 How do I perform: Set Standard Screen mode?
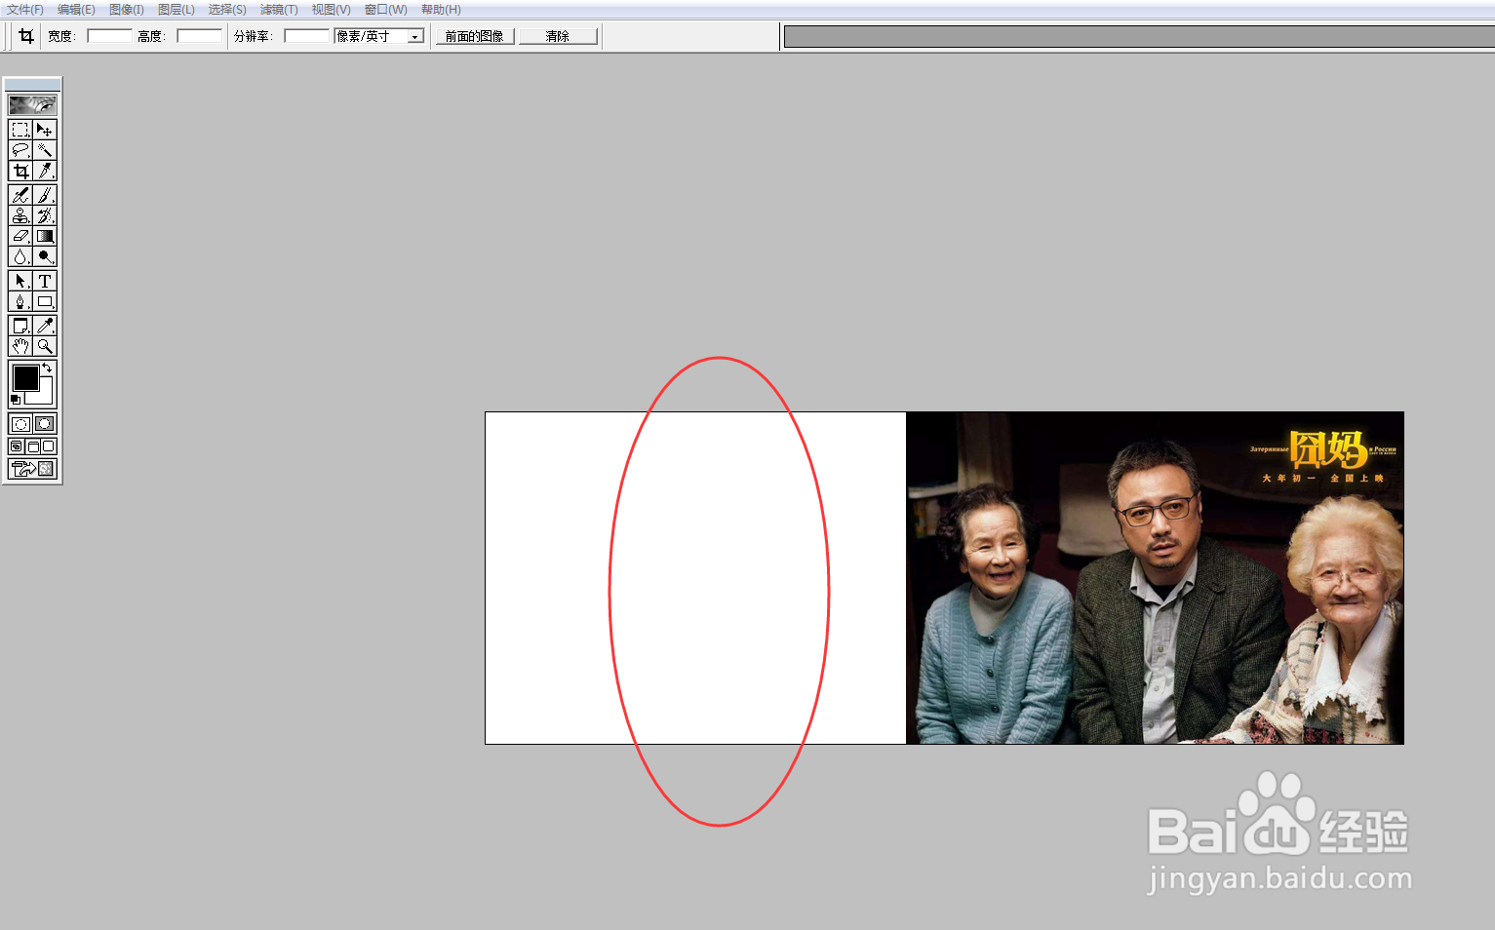(x=17, y=446)
